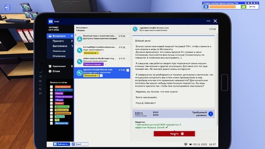Screen dimensions: 265x149
Task: Click the wrench avatar of the UnitedR email
Action: click(79, 50)
